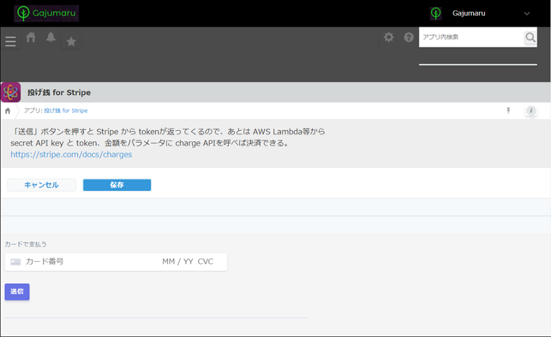
Task: Open the 投げ銭 for Stripe breadcrumb link
Action: [x=65, y=110]
